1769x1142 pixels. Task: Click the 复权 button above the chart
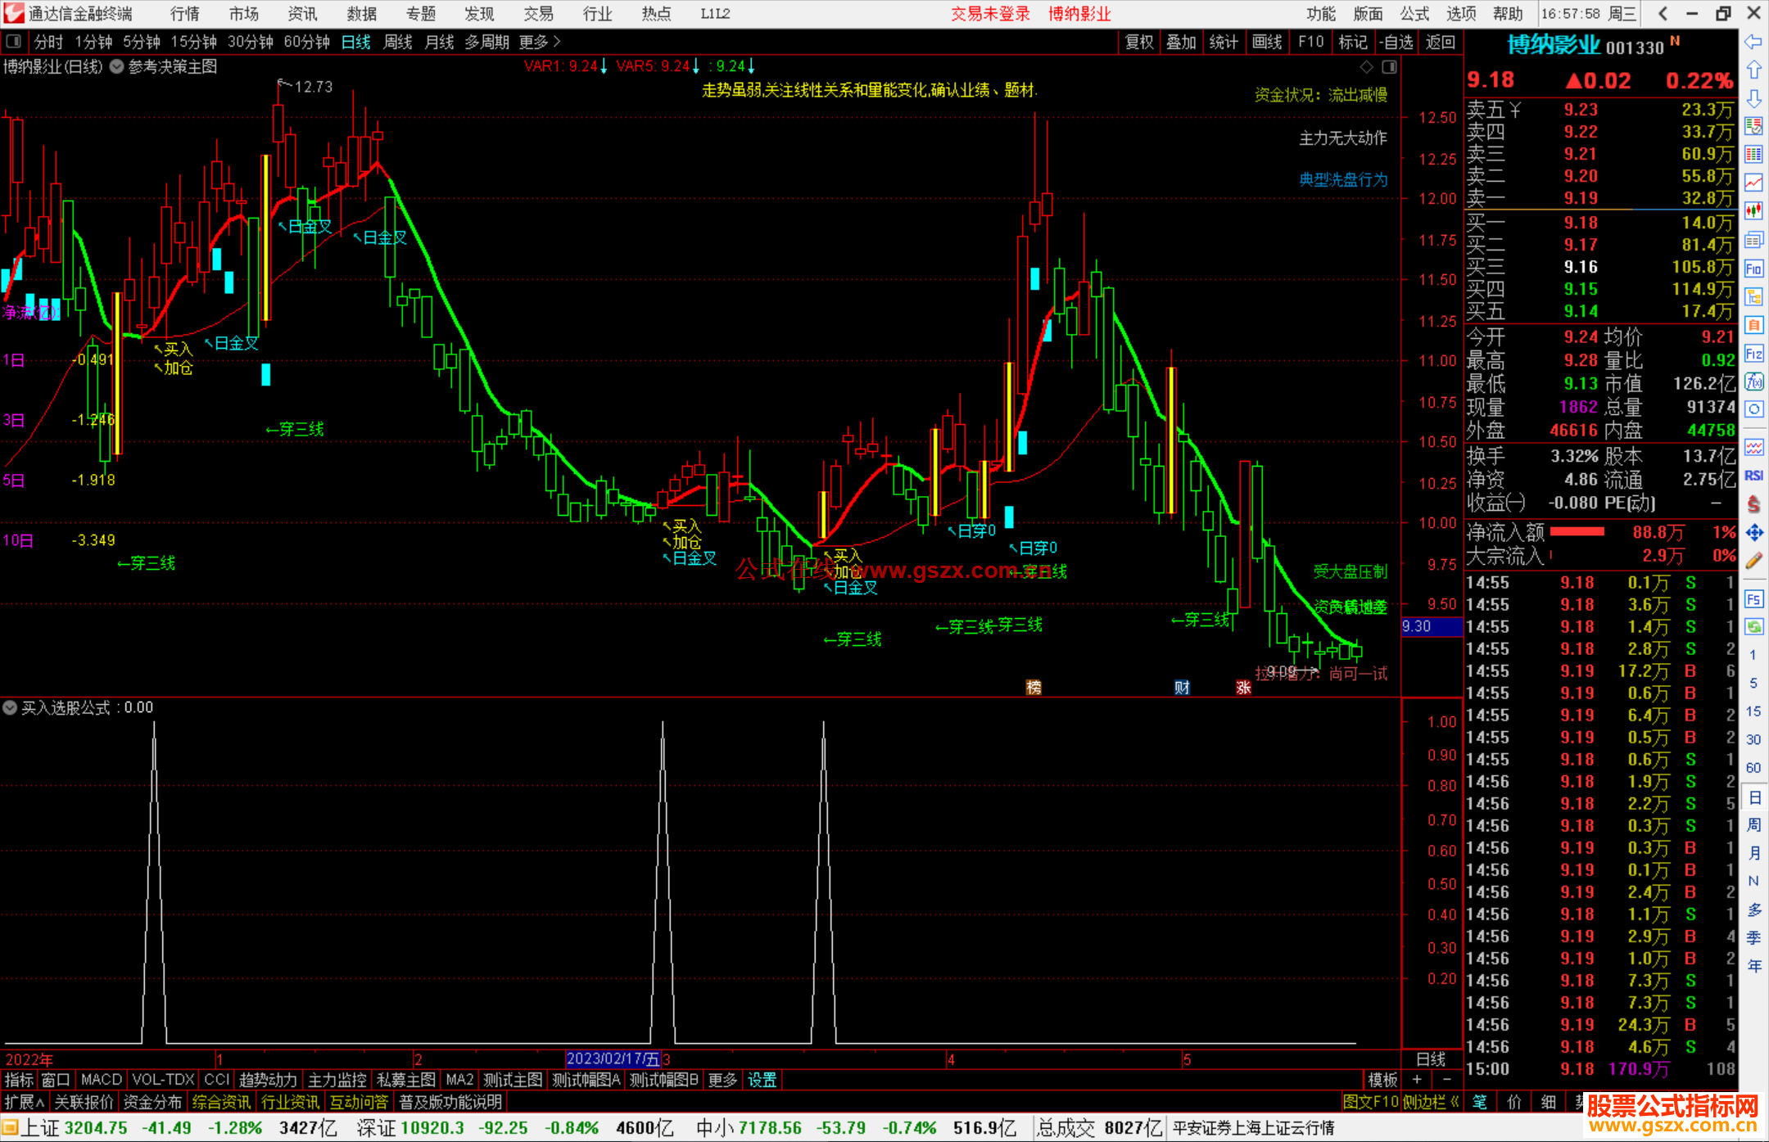[x=1139, y=42]
